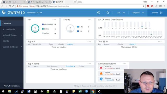Open Chrome three-dot menu
This screenshot has height=94, width=167.
pos(165,6)
